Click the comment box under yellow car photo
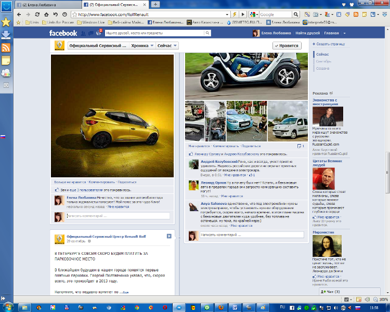Screen dimensions: 390x312 point(118,216)
